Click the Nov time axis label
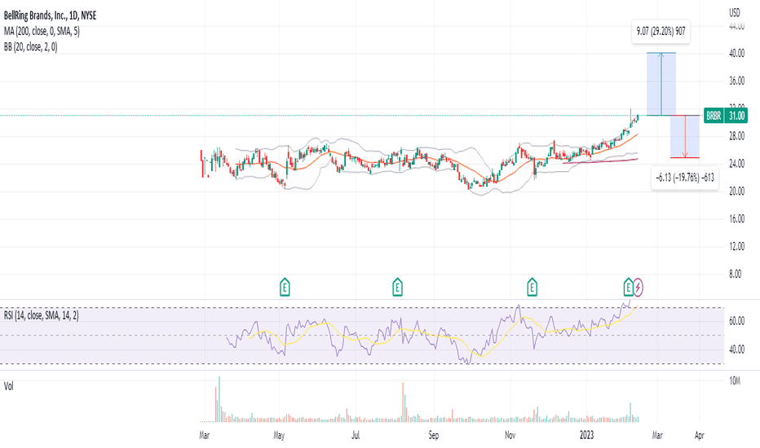Screen dimensions: 760x448 [510, 436]
